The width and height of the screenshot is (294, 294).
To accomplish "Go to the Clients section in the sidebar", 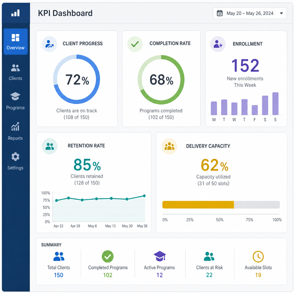I will click(x=16, y=72).
